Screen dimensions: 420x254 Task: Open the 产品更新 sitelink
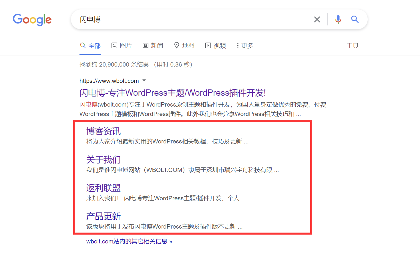tap(103, 216)
